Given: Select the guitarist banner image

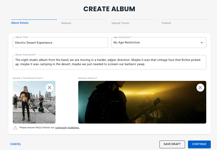Looking at the screenshot, I should [x=142, y=102].
